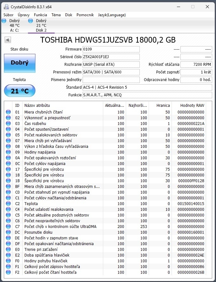The width and height of the screenshot is (216, 282).
Task: Click RAW value 001500140015
Action: pos(191,203)
